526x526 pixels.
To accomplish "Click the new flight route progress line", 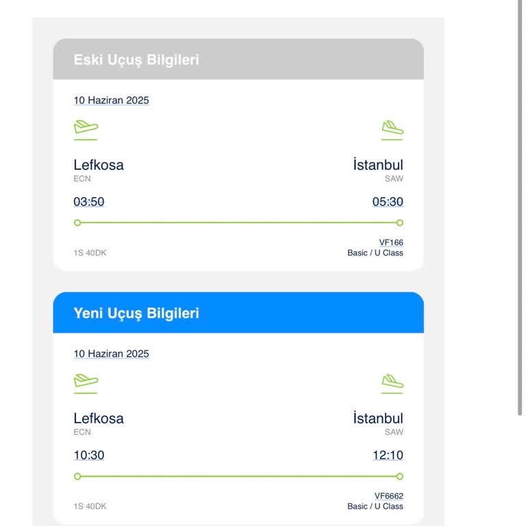I will point(238,476).
